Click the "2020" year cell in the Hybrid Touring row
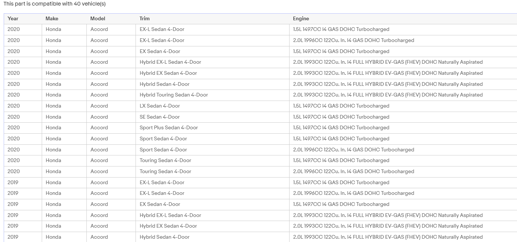The width and height of the screenshot is (517, 242). point(23,95)
